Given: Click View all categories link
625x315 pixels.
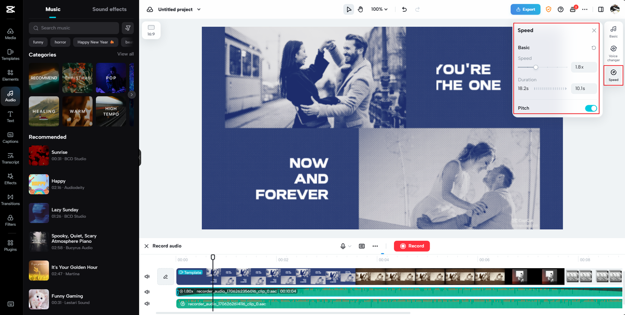Looking at the screenshot, I should click(125, 54).
